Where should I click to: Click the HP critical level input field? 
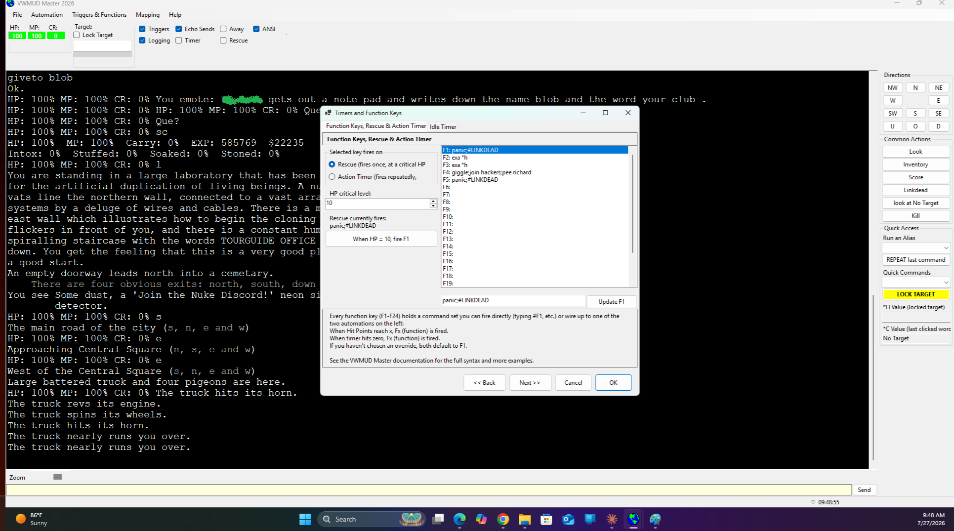(x=378, y=204)
